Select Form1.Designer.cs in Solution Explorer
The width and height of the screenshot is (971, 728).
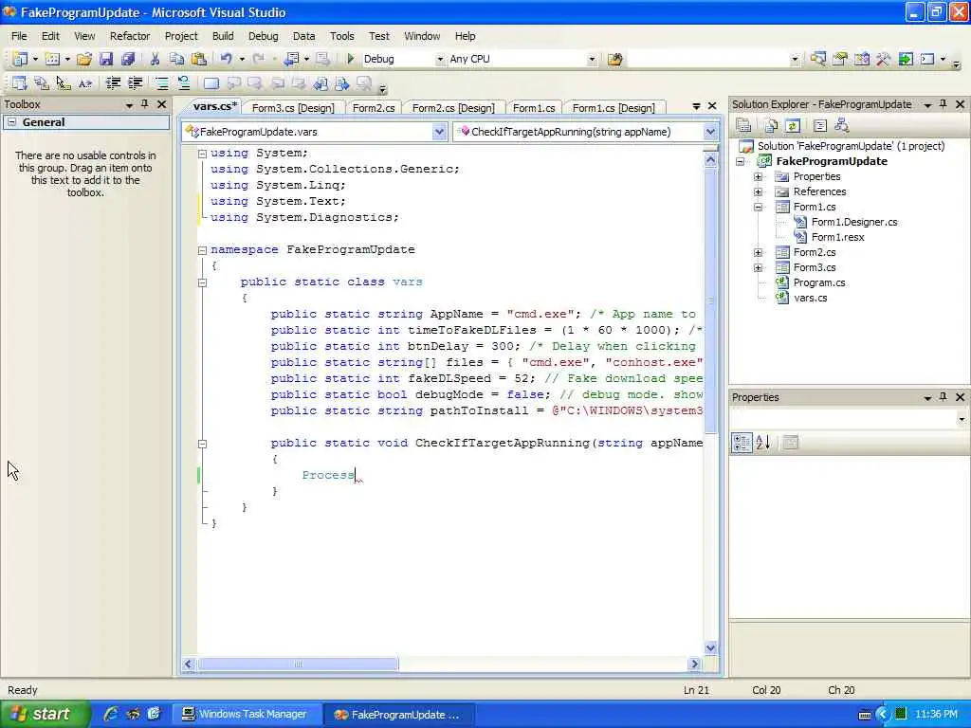coord(854,222)
